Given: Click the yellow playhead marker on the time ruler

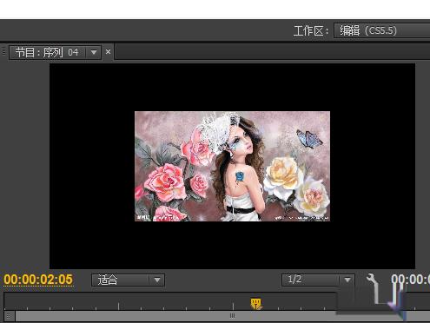Looking at the screenshot, I should [x=255, y=304].
